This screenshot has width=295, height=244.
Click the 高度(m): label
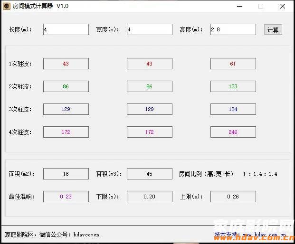tap(191, 29)
